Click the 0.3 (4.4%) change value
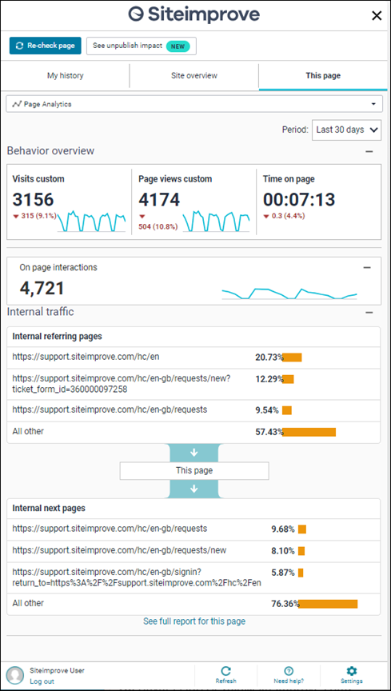391x691 pixels. 287,216
